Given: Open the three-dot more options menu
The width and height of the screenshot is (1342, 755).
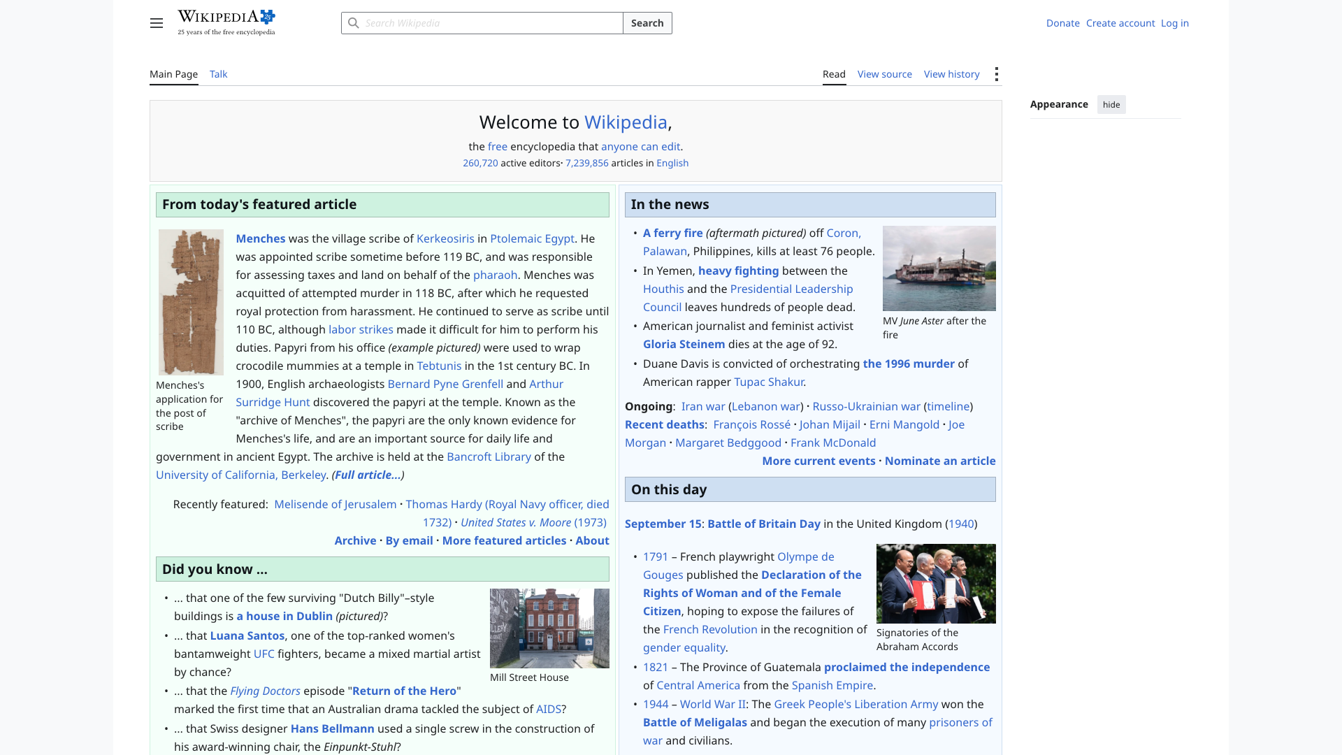Looking at the screenshot, I should pos(997,74).
